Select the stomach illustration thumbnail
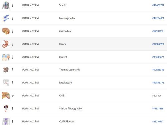167x125 pixels. (6, 44)
